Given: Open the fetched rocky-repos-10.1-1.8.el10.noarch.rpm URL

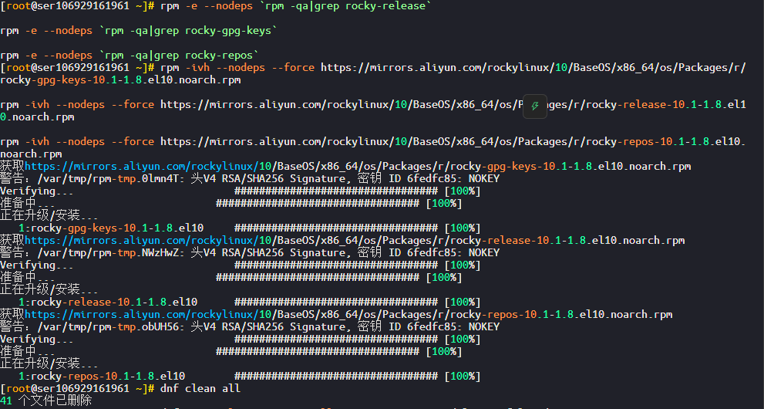Looking at the screenshot, I should [x=348, y=314].
